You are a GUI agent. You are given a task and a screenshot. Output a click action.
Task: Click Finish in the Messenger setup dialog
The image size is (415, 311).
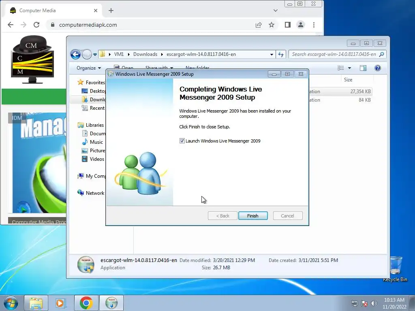coord(253,216)
